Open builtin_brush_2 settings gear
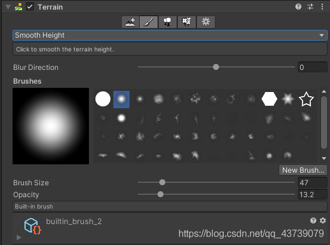 (323, 220)
